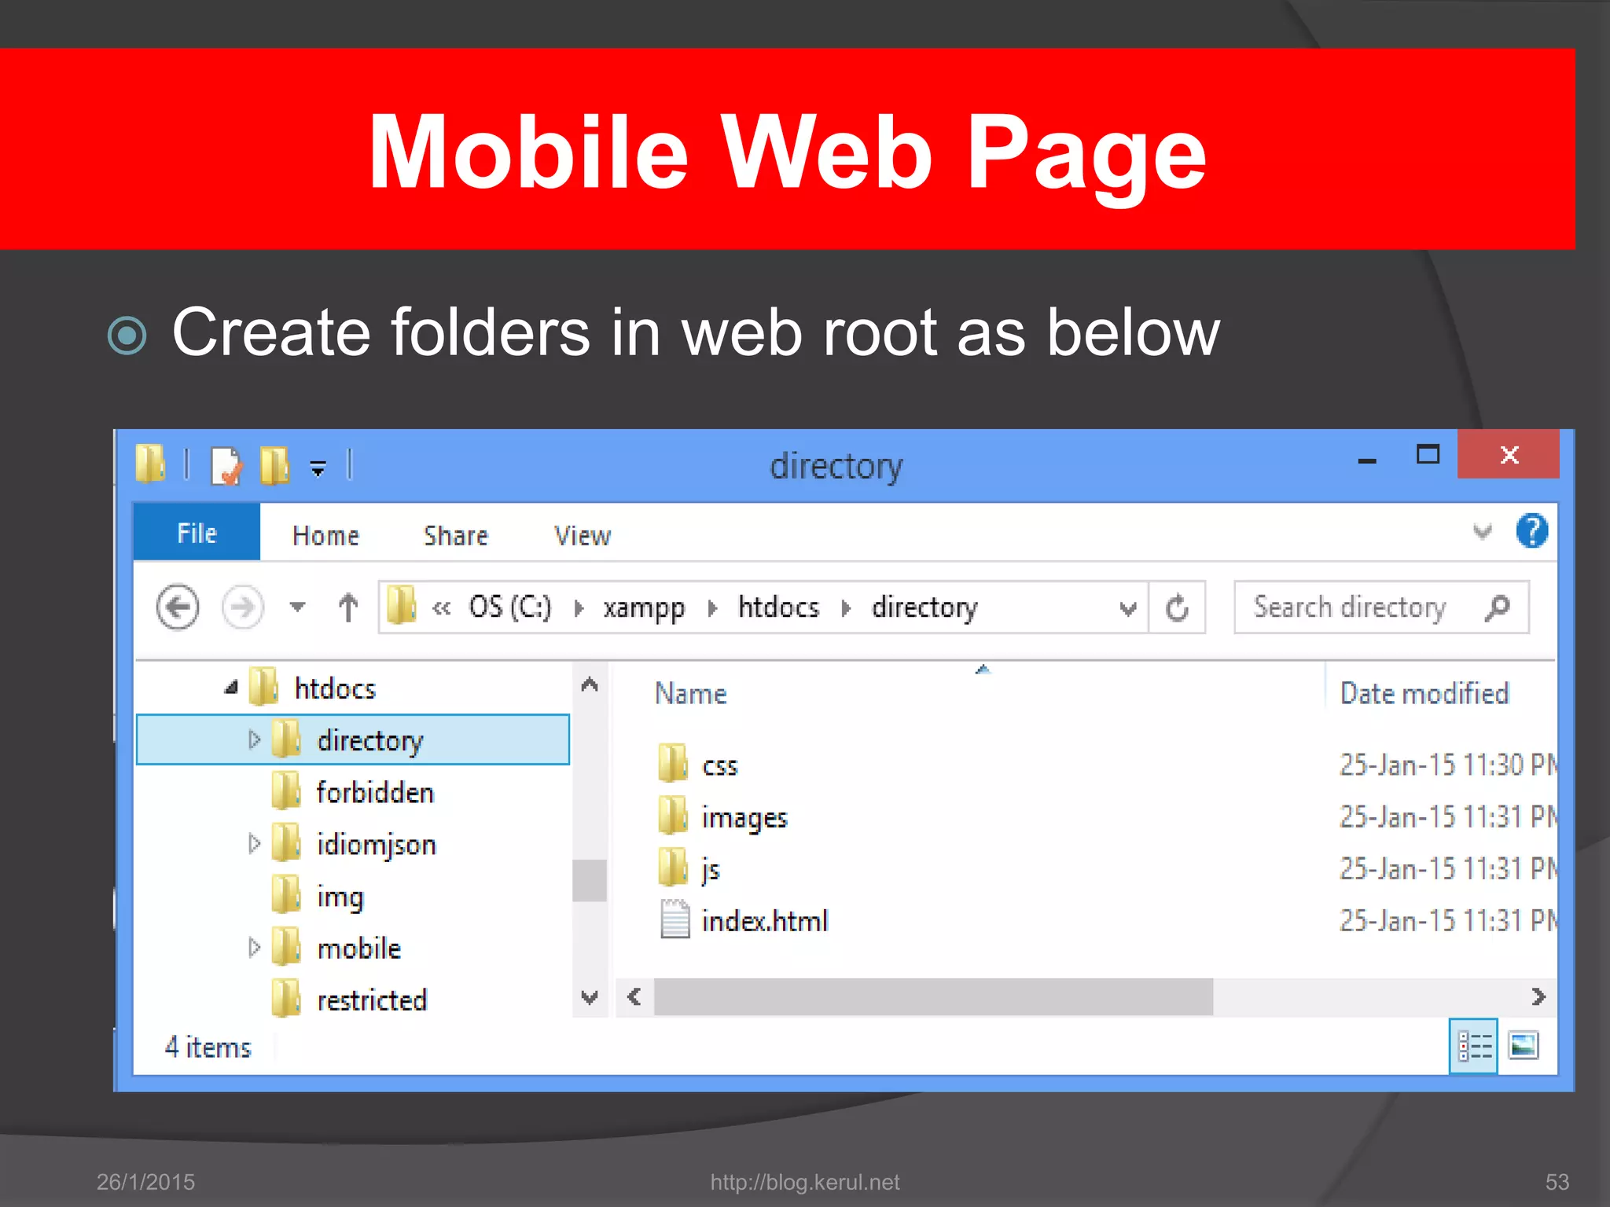Select OS (C:) in the address path
The width and height of the screenshot is (1610, 1207).
click(509, 607)
